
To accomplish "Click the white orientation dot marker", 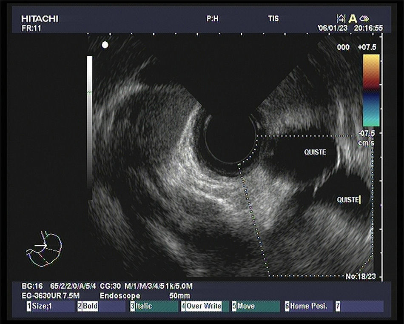I will (105, 45).
